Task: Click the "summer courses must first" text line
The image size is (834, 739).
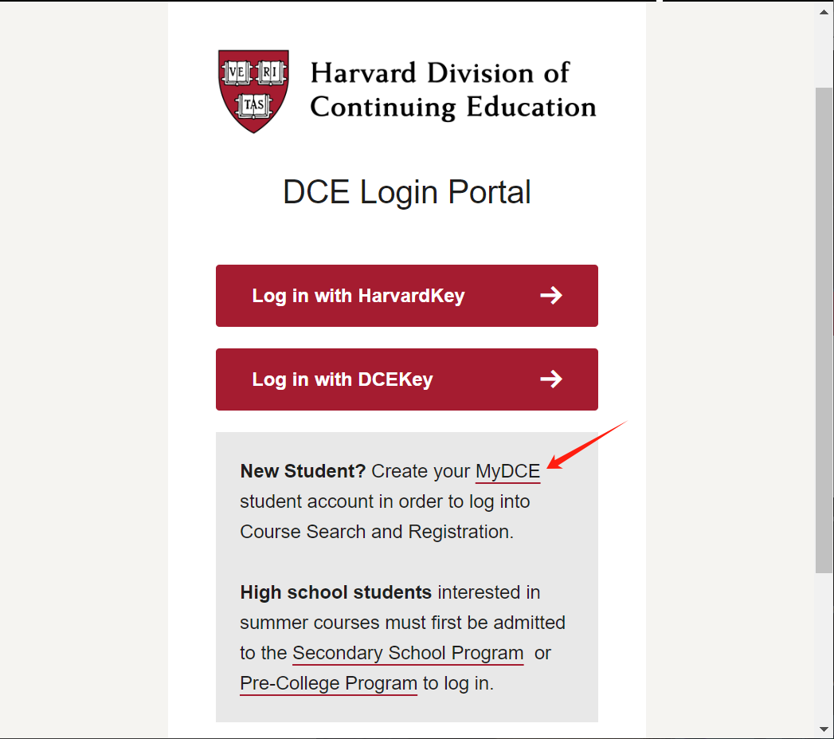Action: point(402,623)
